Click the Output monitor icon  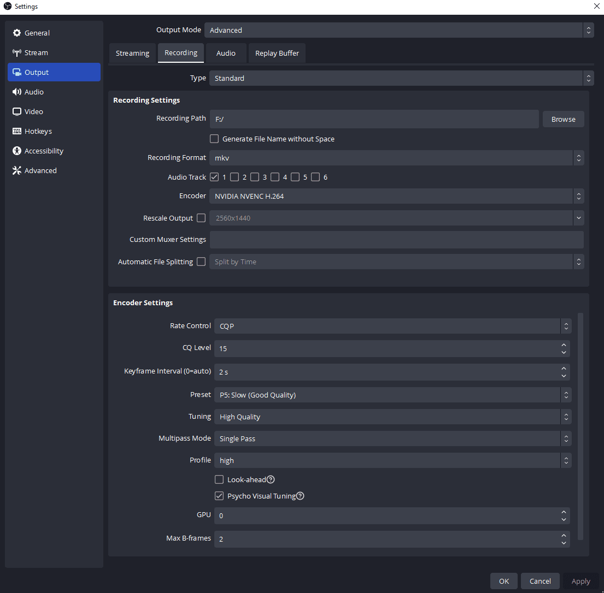16,72
